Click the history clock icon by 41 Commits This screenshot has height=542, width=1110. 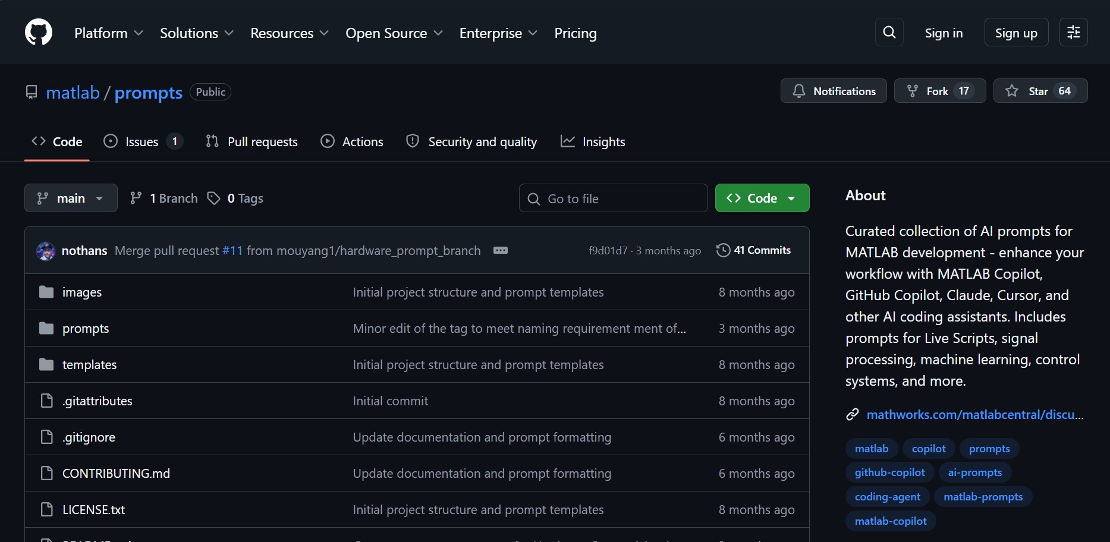(x=723, y=250)
